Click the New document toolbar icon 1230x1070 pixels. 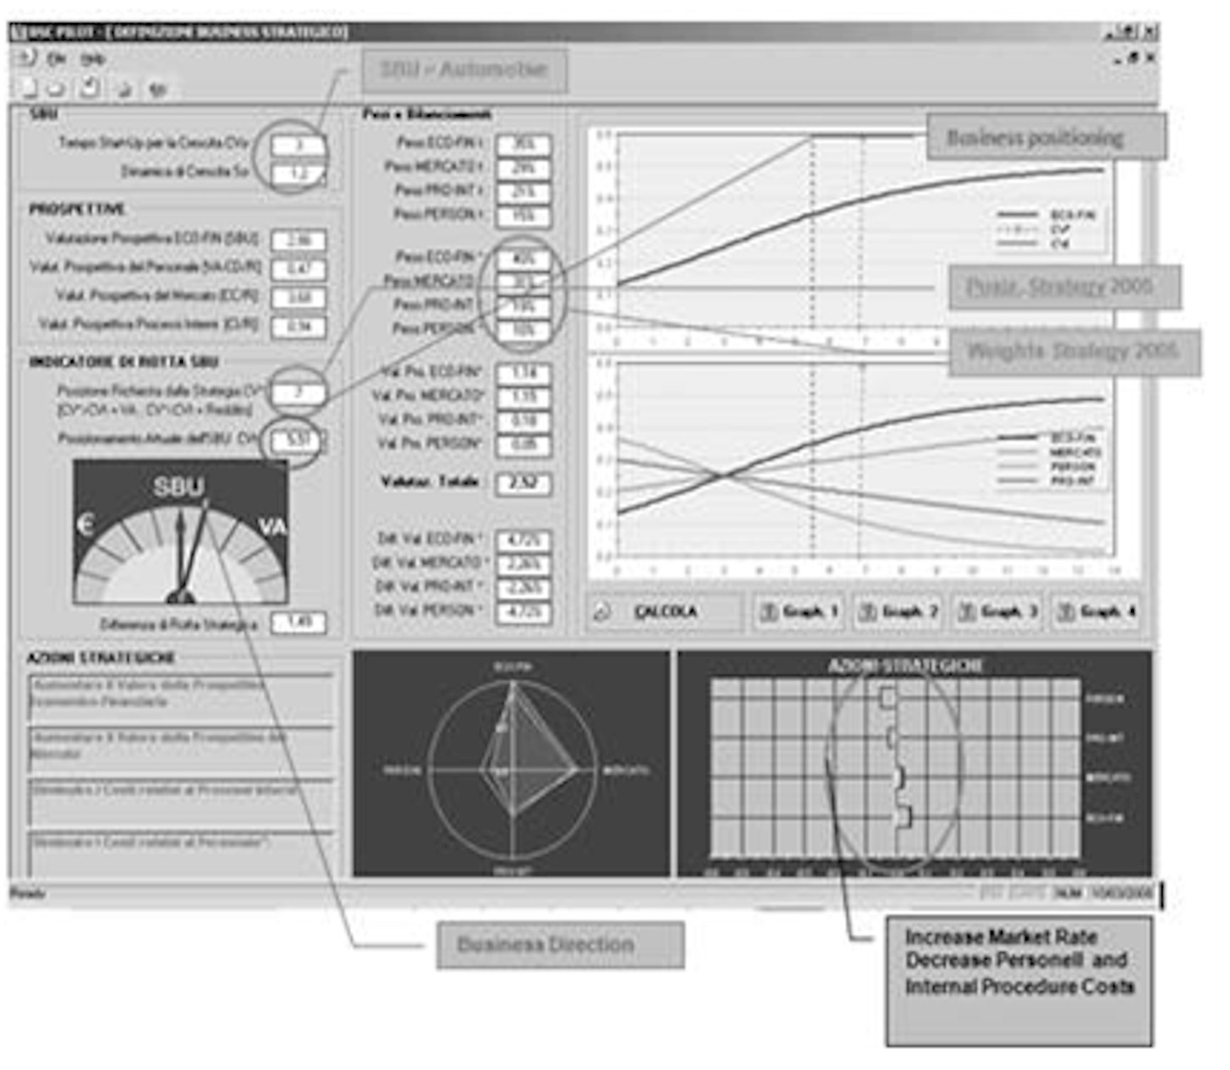30,88
